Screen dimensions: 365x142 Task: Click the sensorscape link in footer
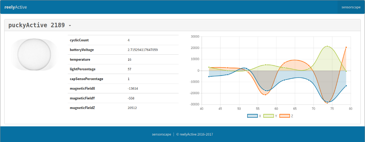[x=161, y=134]
